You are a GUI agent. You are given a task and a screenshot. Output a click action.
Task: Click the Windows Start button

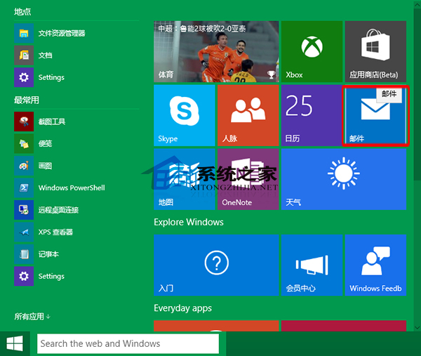[x=15, y=343]
